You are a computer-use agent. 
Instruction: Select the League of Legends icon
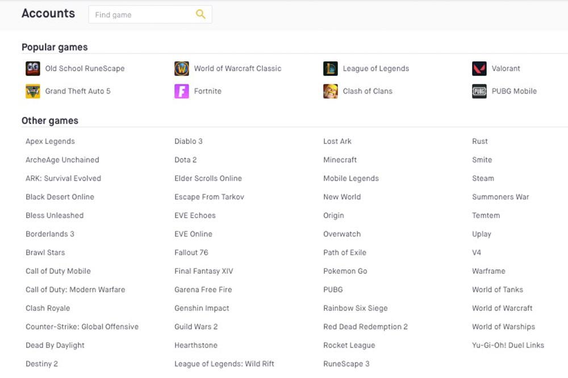331,69
